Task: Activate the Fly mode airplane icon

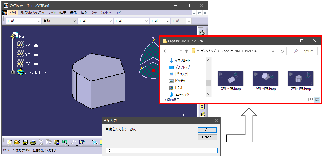Action: pos(95,142)
